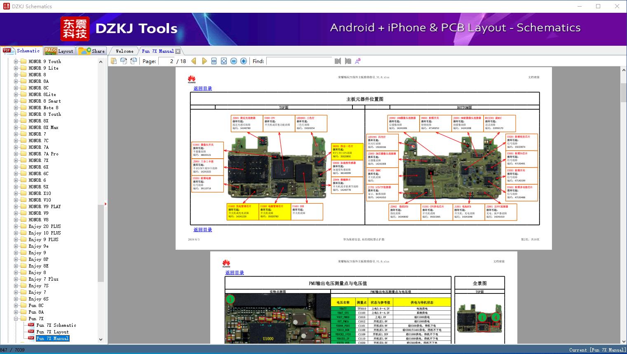Open the Share tab
The width and height of the screenshot is (627, 354).
[92, 51]
